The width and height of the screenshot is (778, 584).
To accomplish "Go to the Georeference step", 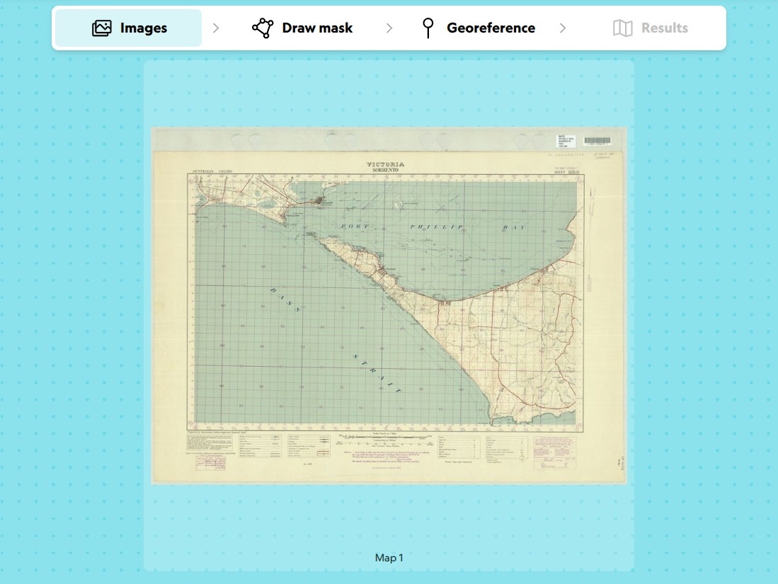I will click(491, 28).
